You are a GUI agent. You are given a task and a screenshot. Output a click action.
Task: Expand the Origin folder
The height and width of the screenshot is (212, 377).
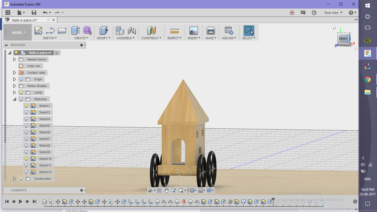[x=15, y=79]
